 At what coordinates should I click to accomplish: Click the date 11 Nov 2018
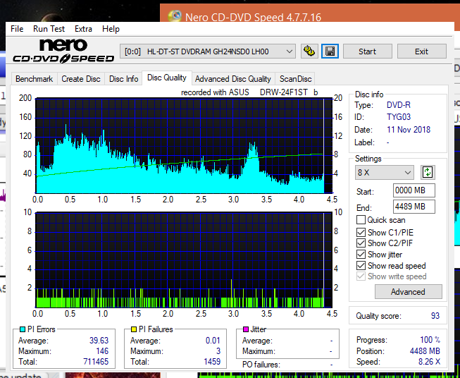(x=409, y=130)
